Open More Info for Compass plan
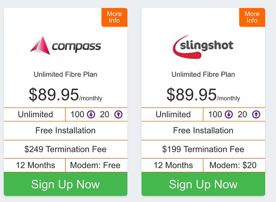This screenshot has height=202, width=276. (114, 17)
